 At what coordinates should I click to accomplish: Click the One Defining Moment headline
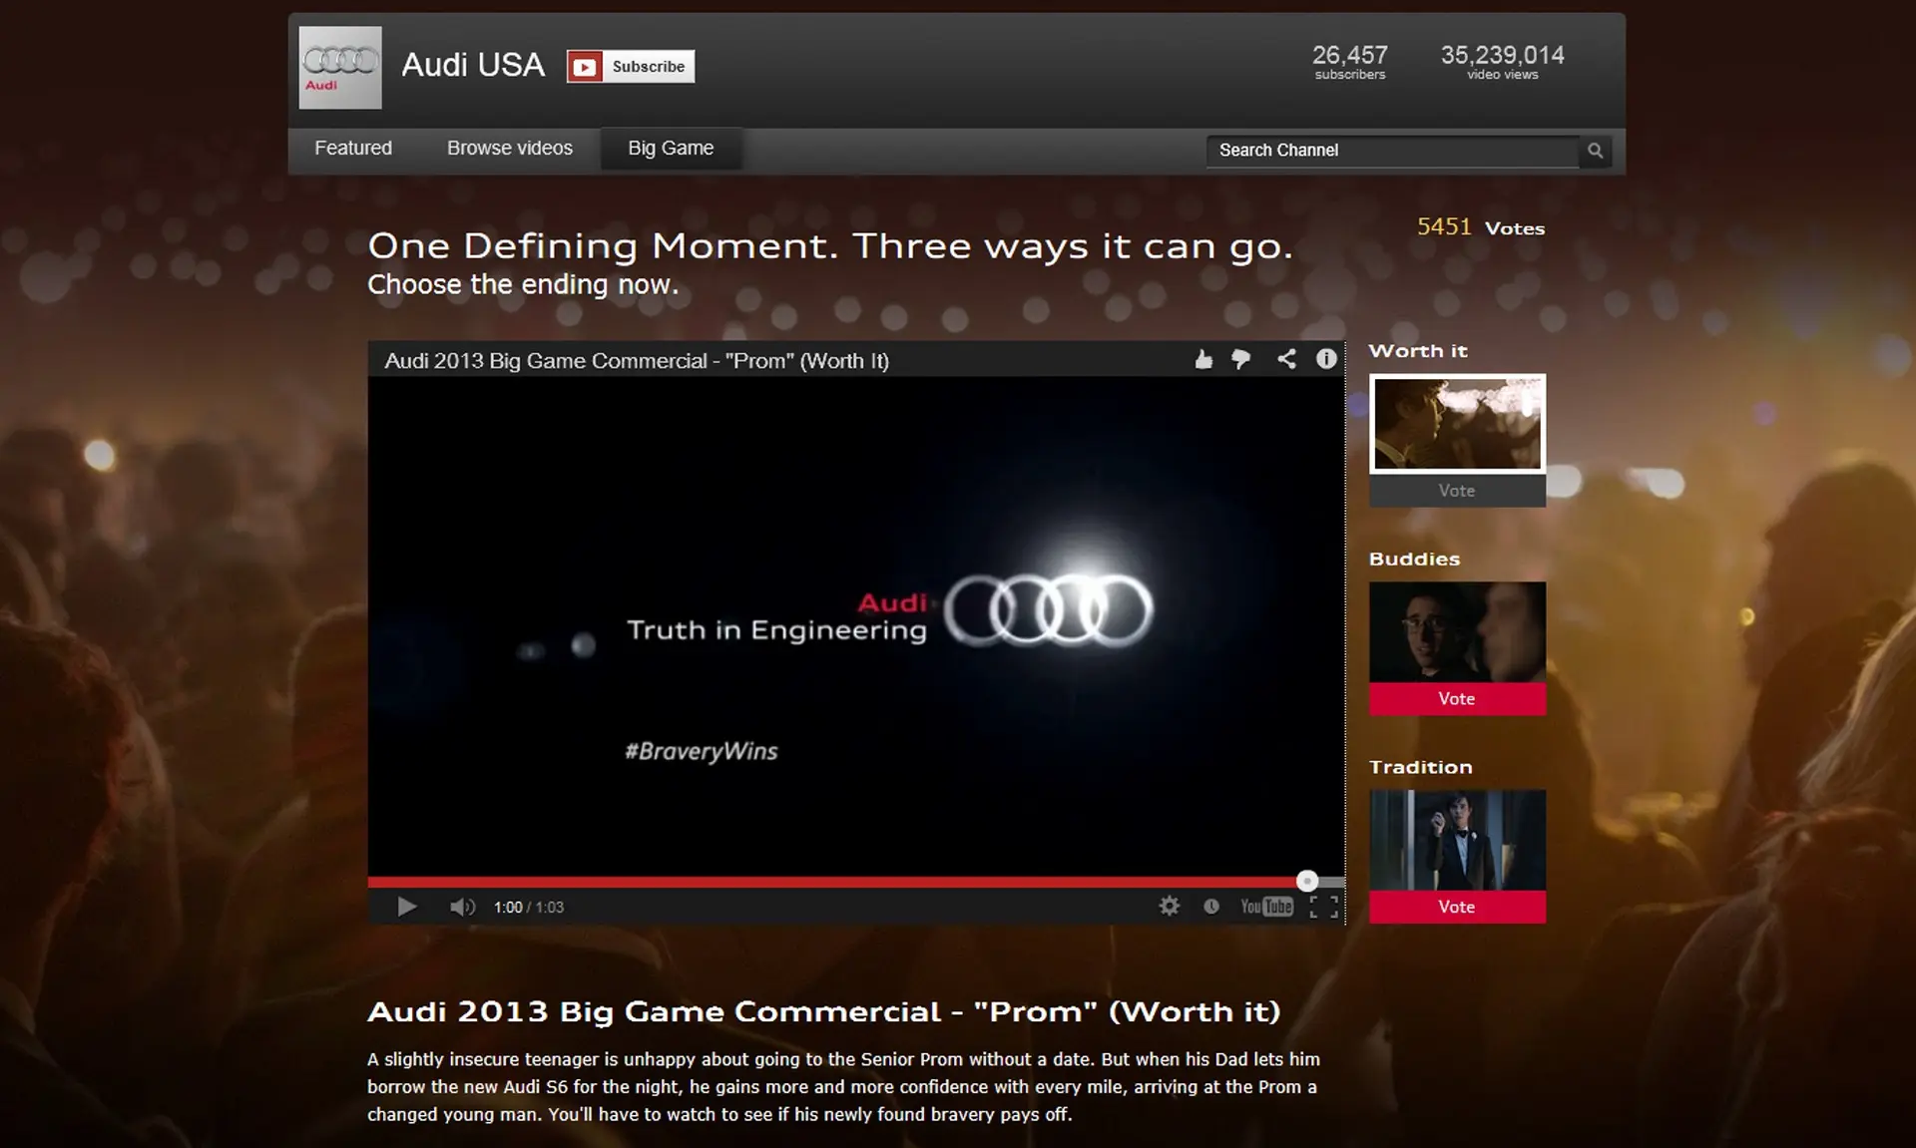[830, 246]
